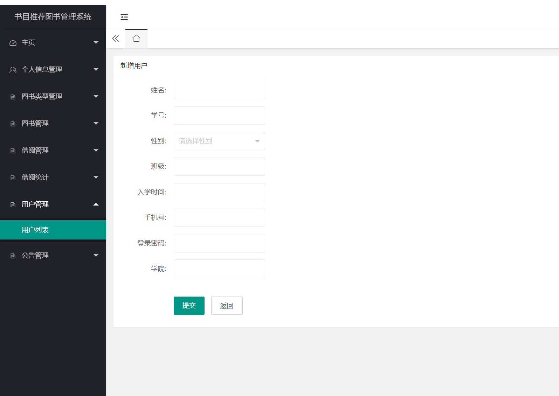
Task: Open 图书管理 menu item
Action: (53, 123)
